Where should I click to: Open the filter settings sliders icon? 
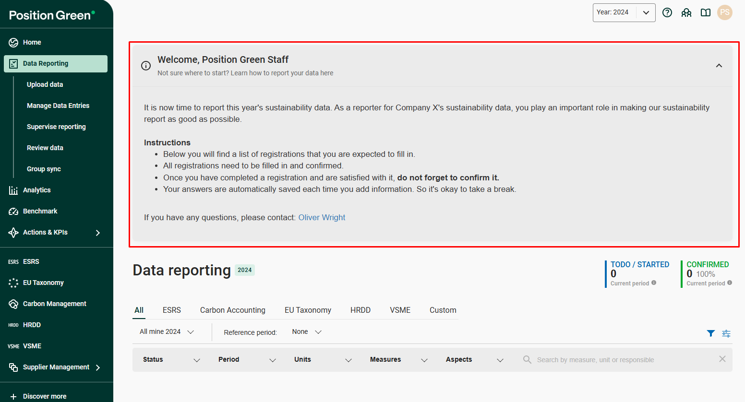pyautogui.click(x=726, y=333)
